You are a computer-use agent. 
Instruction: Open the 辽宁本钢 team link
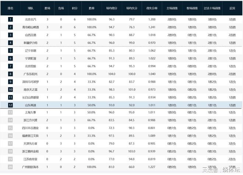click(30, 50)
